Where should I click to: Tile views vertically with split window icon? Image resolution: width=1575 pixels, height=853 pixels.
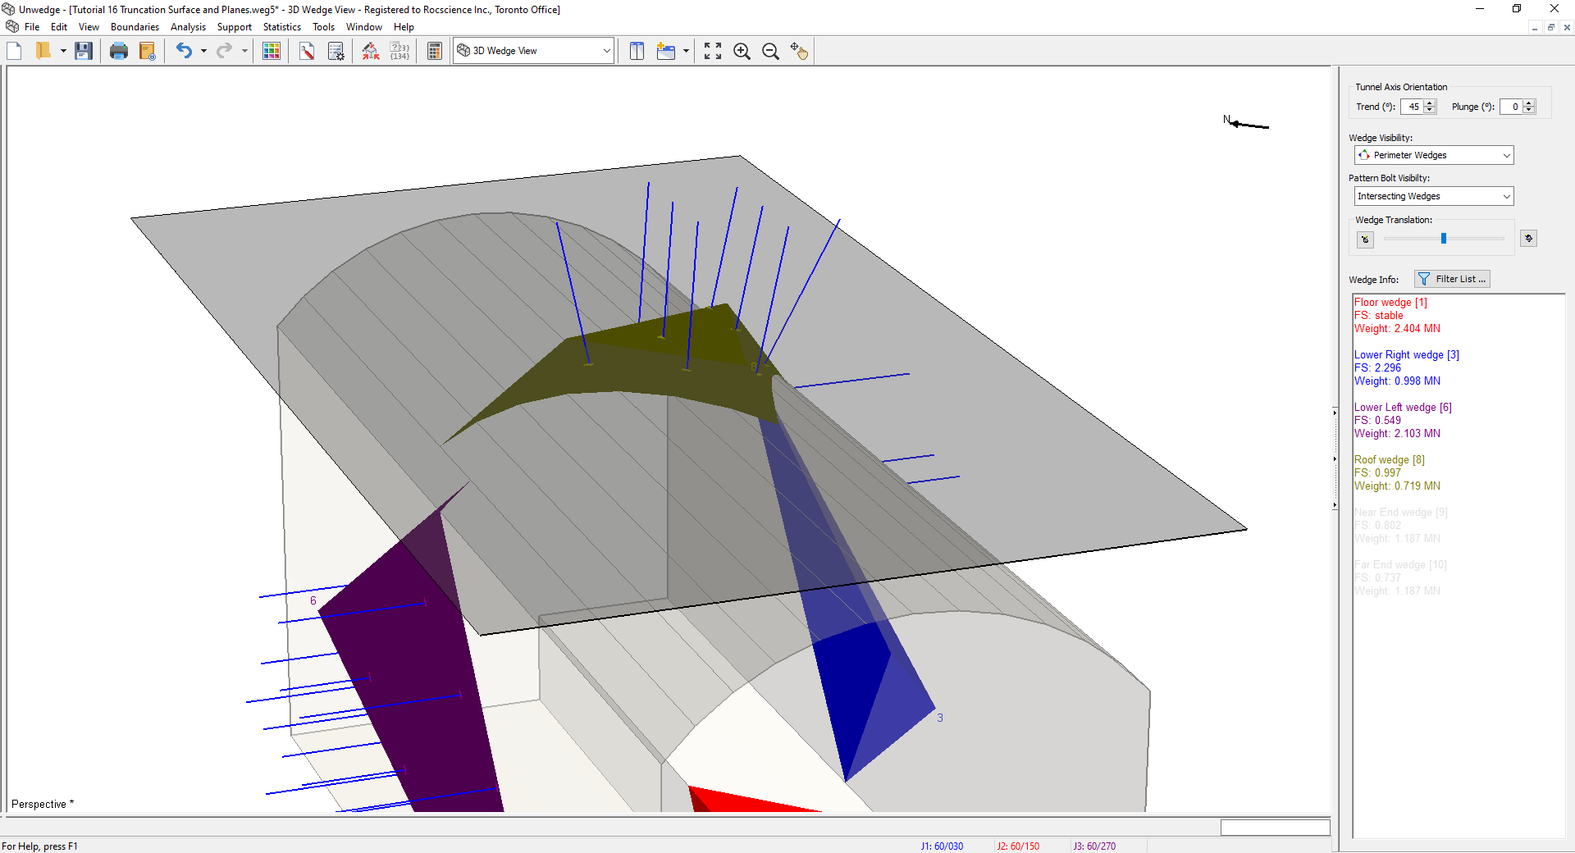pyautogui.click(x=637, y=51)
